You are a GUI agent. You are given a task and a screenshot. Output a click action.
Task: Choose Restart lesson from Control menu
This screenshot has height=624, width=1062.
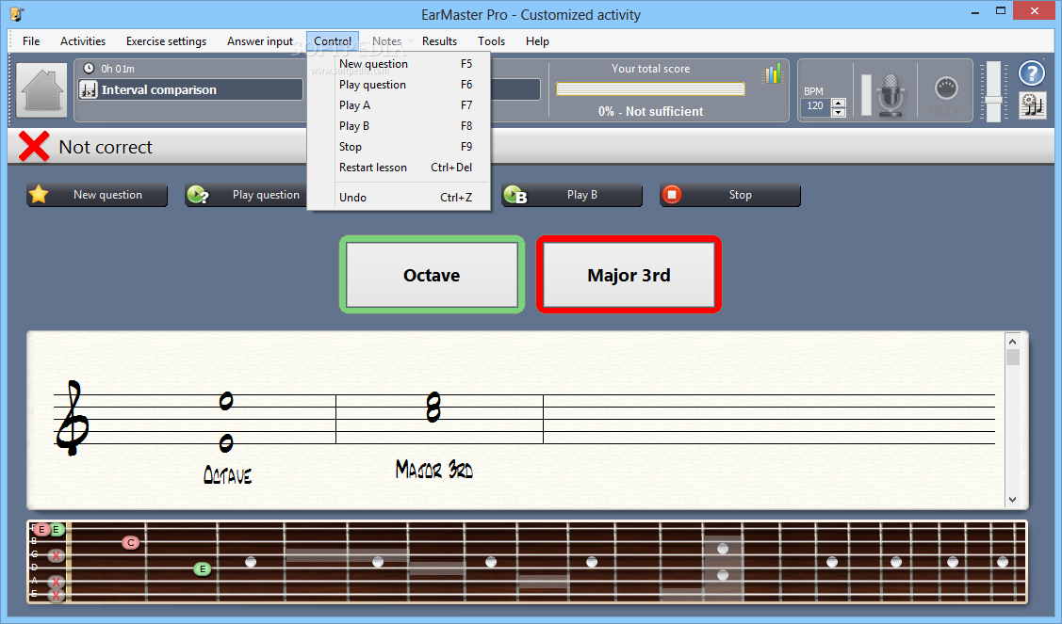click(x=399, y=168)
